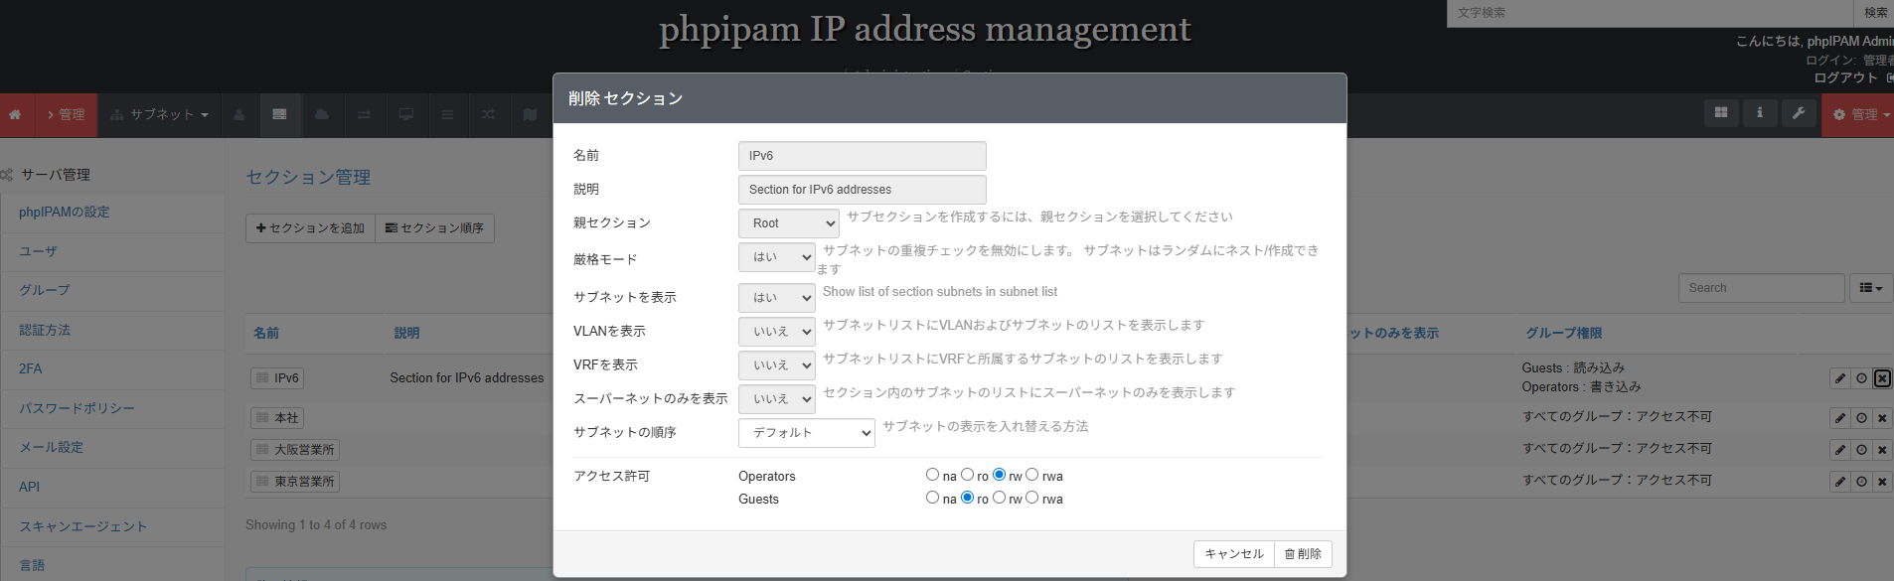Delete the IPv6 section with X icon
Image resolution: width=1894 pixels, height=581 pixels.
click(1882, 378)
